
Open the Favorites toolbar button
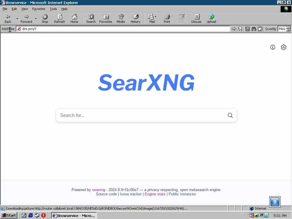(106, 19)
